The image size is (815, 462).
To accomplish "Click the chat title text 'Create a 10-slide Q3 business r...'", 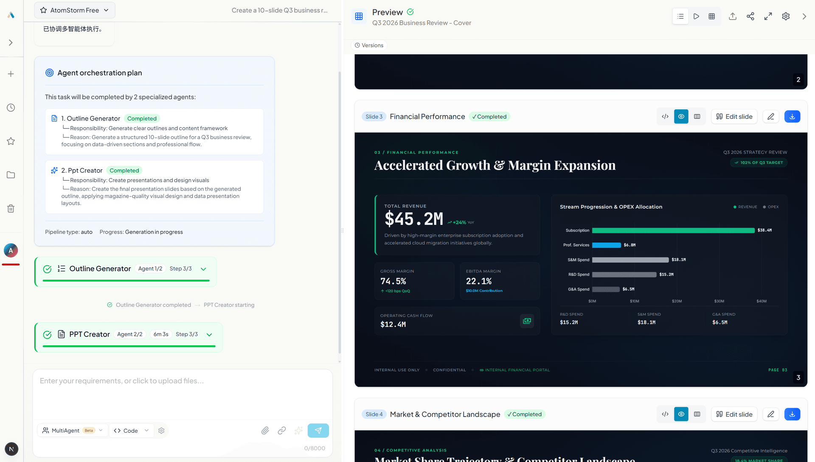I will [280, 10].
